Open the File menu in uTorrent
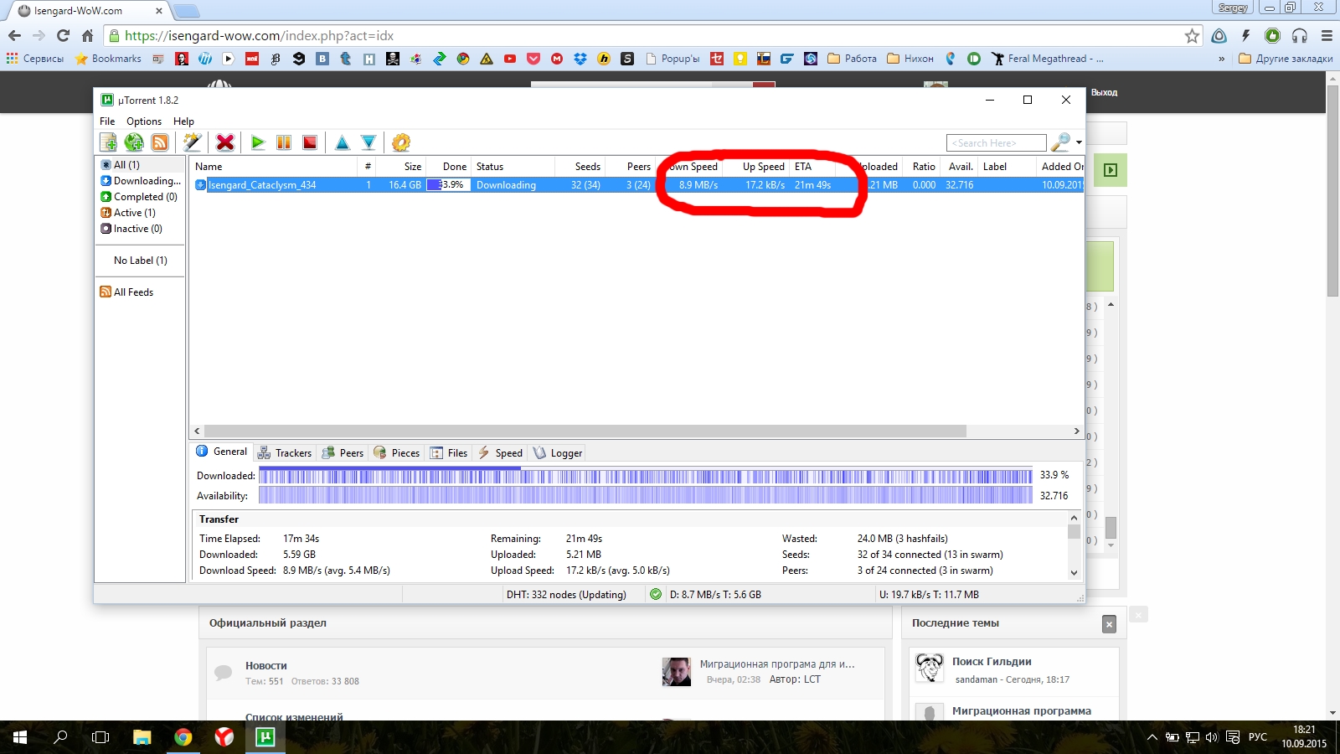 tap(107, 121)
